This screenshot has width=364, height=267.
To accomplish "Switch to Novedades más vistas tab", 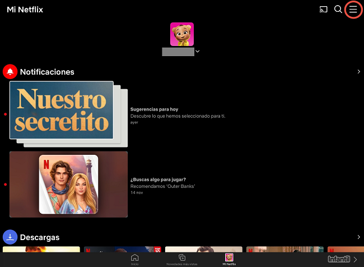I will [182, 259].
